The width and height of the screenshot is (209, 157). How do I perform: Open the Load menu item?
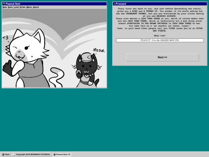(16, 7)
